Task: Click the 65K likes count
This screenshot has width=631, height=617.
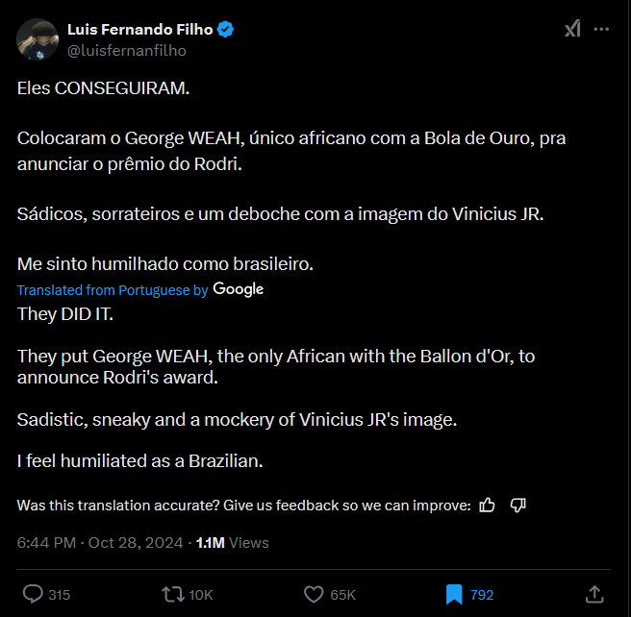Action: [342, 595]
